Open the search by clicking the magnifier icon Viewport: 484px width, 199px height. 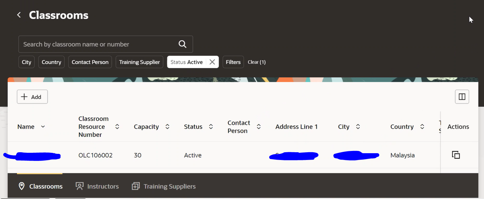pyautogui.click(x=182, y=44)
